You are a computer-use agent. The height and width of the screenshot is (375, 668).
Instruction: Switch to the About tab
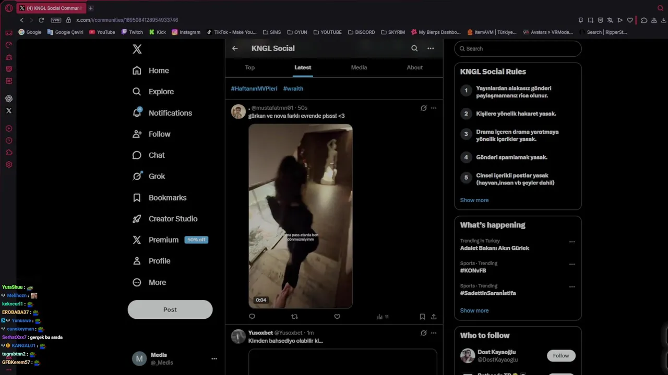point(415,68)
